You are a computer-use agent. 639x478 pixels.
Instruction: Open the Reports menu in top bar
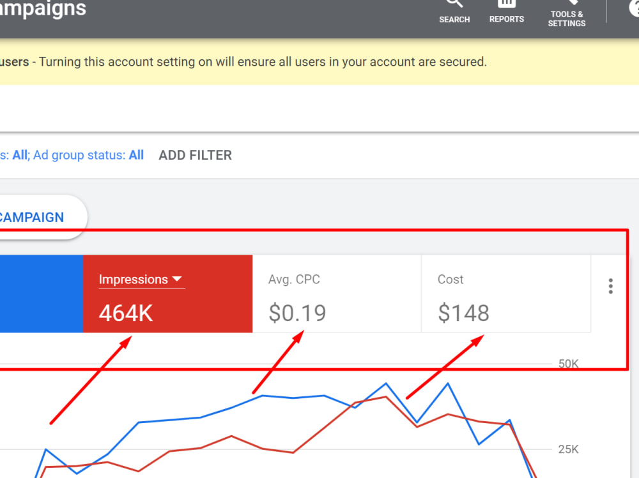(507, 11)
